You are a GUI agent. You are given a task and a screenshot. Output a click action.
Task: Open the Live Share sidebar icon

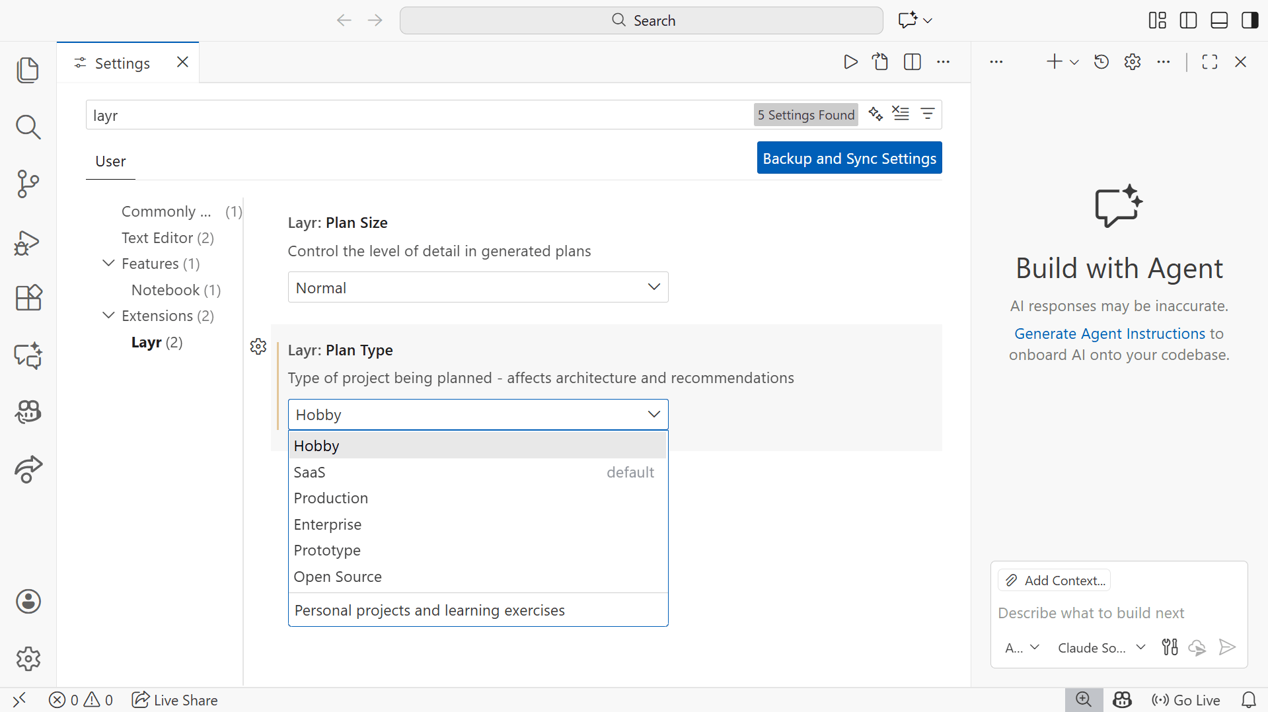point(28,470)
